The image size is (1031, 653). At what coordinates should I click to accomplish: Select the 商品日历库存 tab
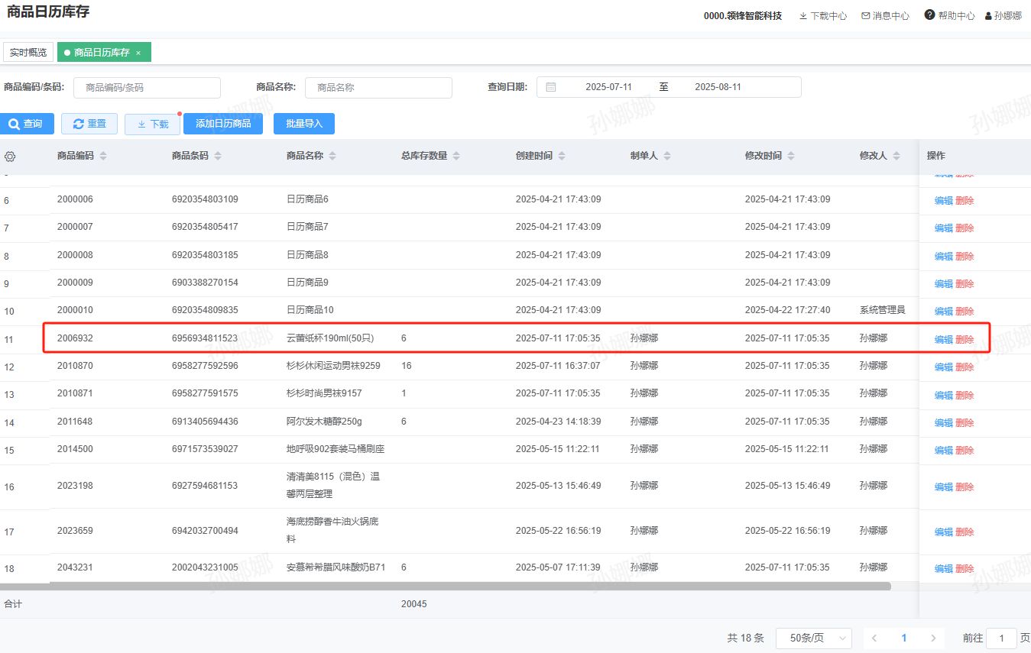[101, 53]
